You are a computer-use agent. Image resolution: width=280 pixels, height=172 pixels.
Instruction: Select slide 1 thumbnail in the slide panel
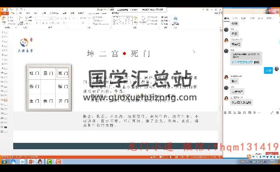click(x=6, y=32)
